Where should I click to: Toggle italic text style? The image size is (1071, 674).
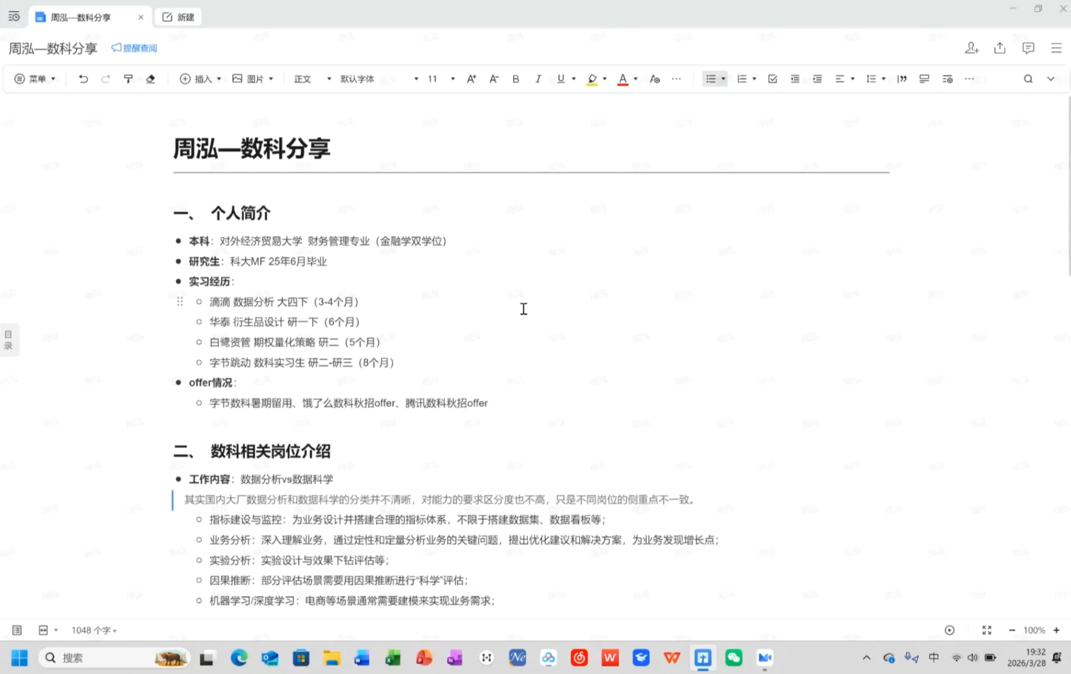coord(538,79)
